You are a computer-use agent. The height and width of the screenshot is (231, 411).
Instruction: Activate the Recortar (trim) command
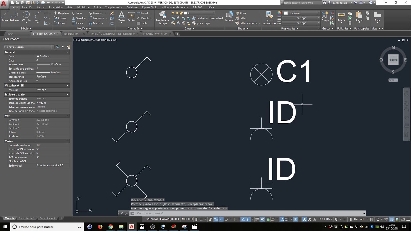coord(96,13)
